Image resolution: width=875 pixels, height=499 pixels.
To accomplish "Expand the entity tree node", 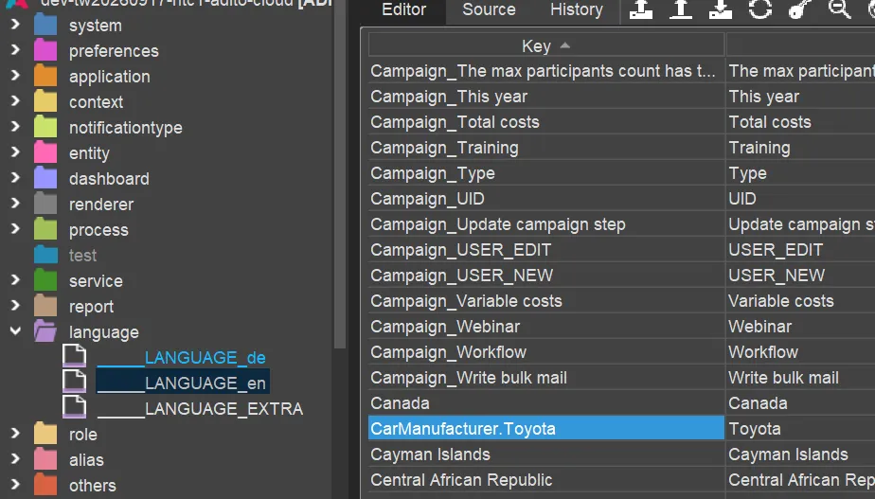I will 15,152.
